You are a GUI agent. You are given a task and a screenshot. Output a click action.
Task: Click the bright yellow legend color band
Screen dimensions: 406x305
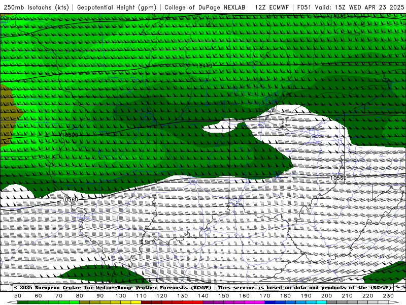point(136,302)
